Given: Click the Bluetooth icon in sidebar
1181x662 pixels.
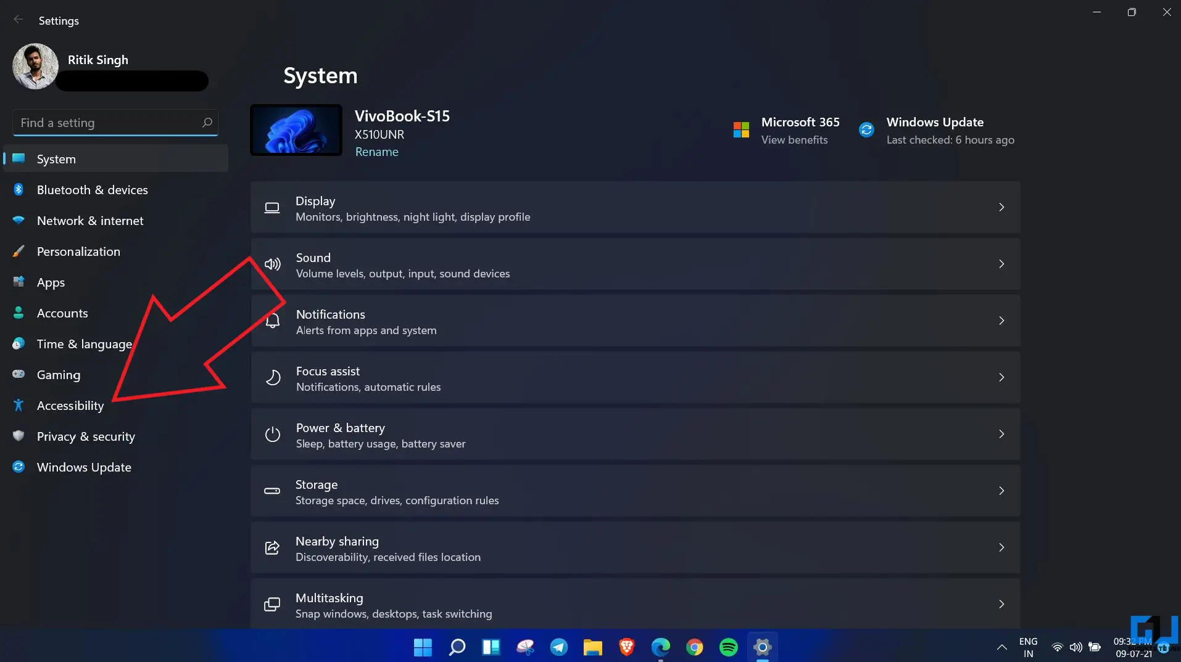Looking at the screenshot, I should coord(19,190).
